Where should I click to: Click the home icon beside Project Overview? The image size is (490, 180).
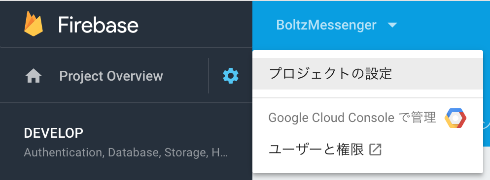click(34, 76)
